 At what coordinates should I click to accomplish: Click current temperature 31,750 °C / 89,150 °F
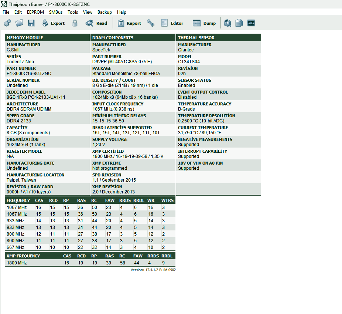(199, 132)
